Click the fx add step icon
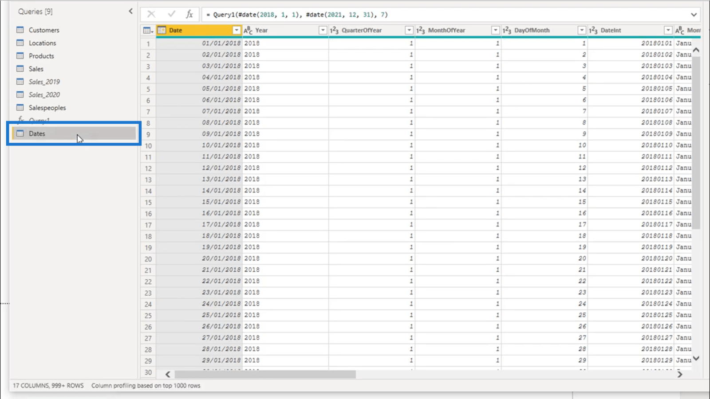This screenshot has height=399, width=710. pyautogui.click(x=189, y=14)
